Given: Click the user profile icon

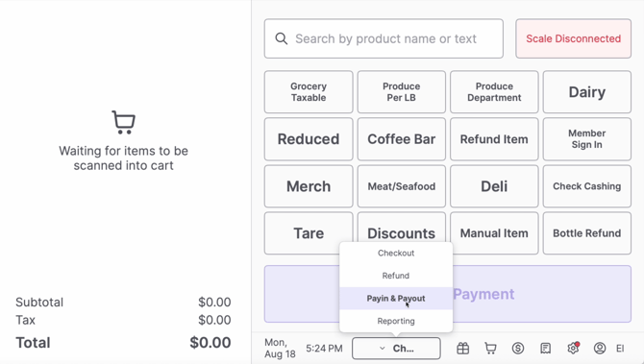Looking at the screenshot, I should pos(600,349).
